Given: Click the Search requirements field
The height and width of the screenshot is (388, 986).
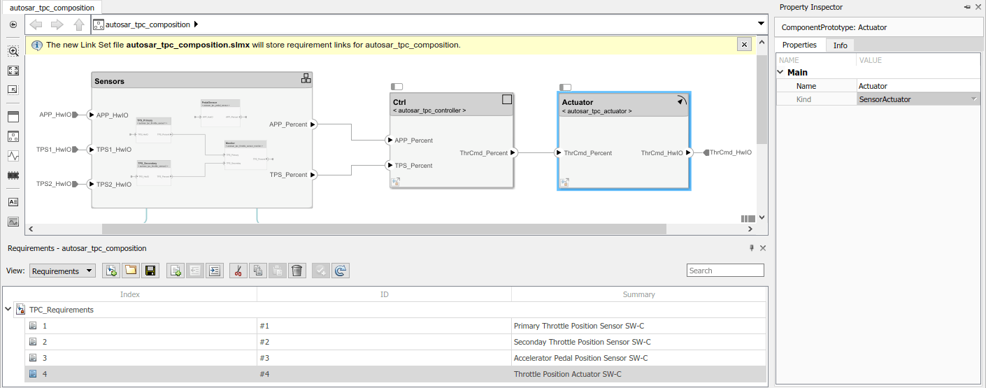Looking at the screenshot, I should point(725,271).
